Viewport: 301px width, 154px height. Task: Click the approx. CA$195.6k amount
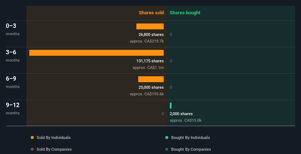(x=147, y=94)
